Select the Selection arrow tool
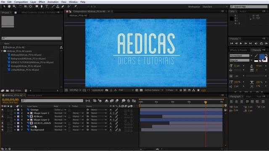This screenshot has height=151, width=269. click(x=5, y=7)
